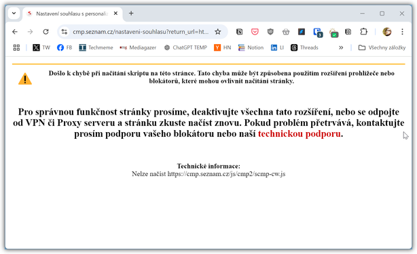Close the Chrome window
417x254 pixels.
coord(402,14)
